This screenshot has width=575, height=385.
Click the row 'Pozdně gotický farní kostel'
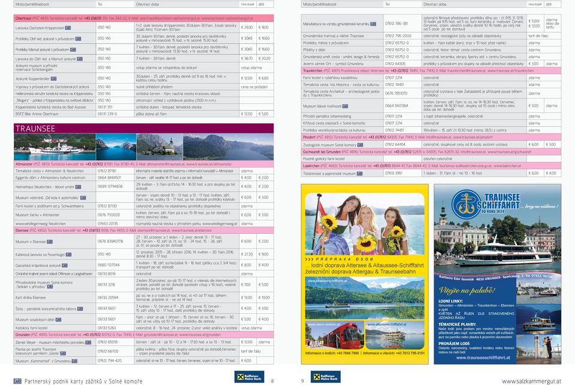click(x=431, y=159)
